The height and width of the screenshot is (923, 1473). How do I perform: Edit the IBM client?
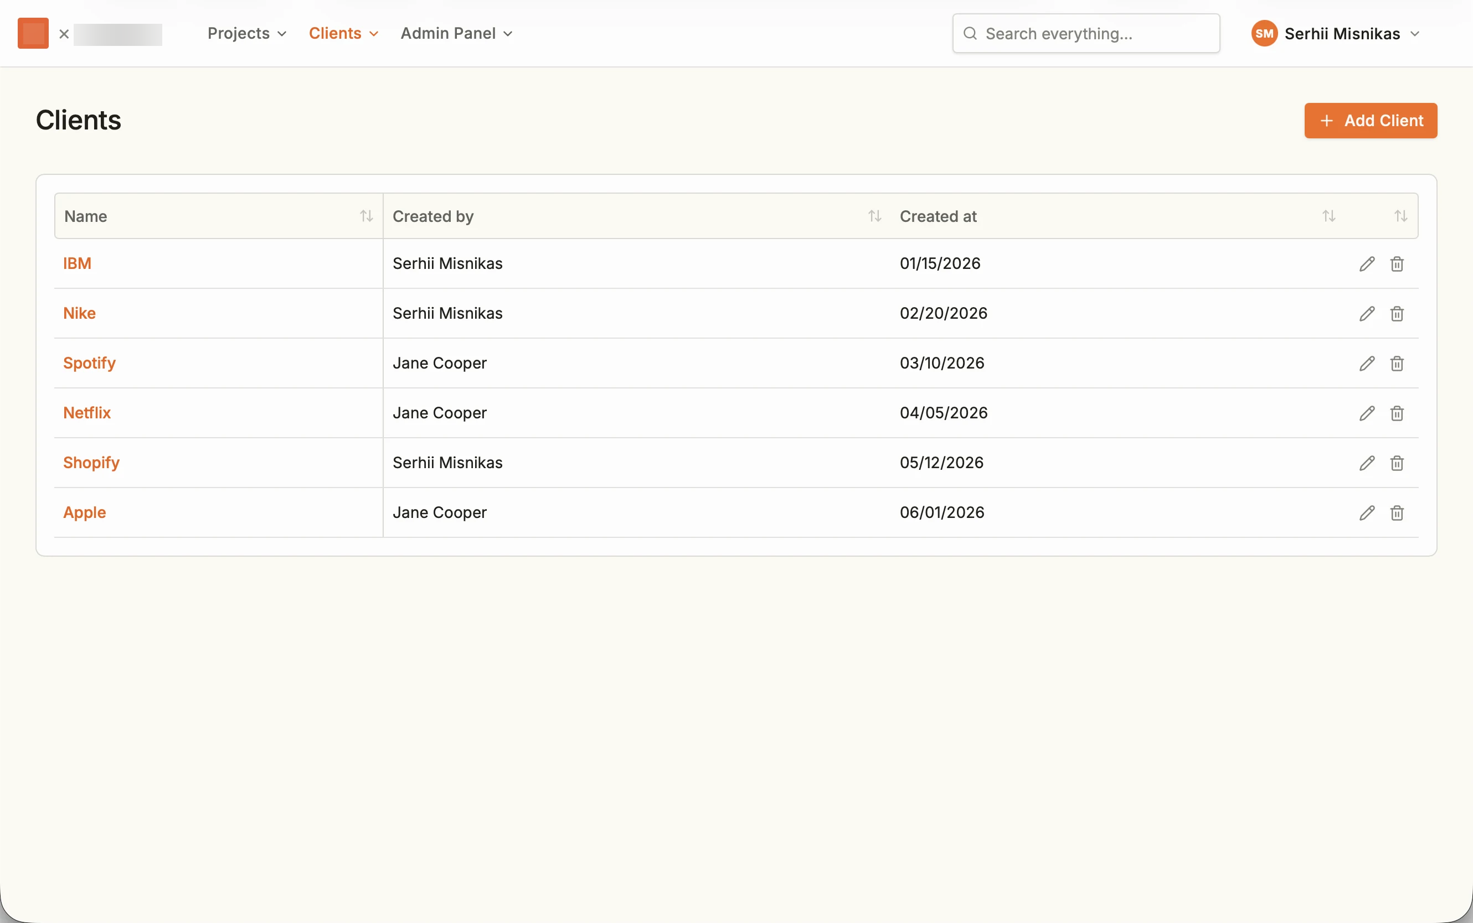[x=1367, y=264]
